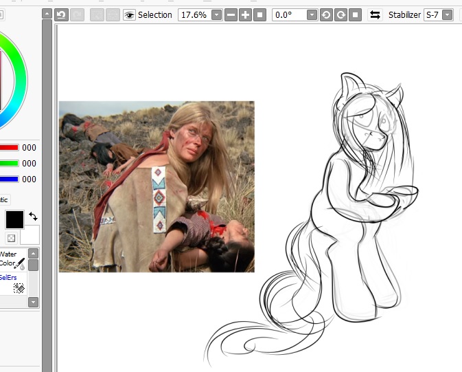The image size is (462, 372).
Task: Toggle the transparent color checker icon
Action: [11, 238]
